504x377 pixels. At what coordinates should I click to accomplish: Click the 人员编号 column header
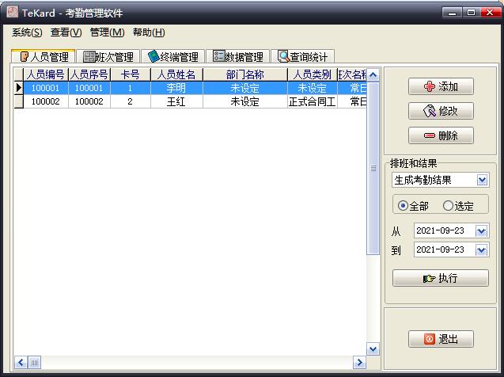click(46, 74)
